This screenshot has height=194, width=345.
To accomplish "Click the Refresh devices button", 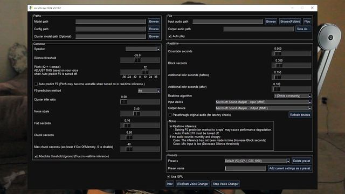I will pyautogui.click(x=300, y=115).
